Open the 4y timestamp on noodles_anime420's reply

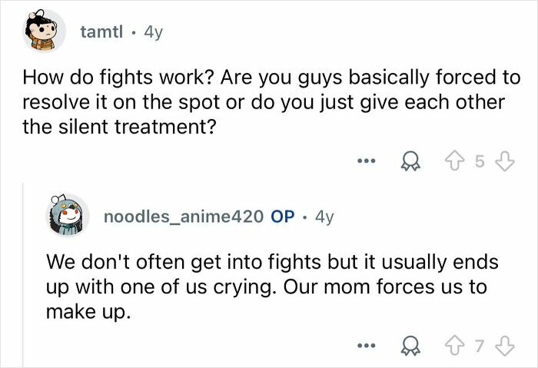[324, 217]
